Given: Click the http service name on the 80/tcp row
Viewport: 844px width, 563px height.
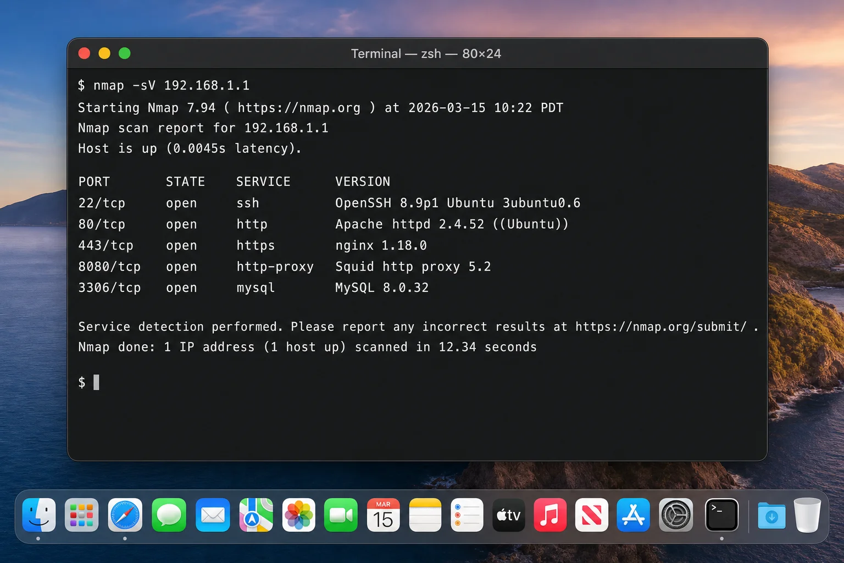Looking at the screenshot, I should click(252, 224).
